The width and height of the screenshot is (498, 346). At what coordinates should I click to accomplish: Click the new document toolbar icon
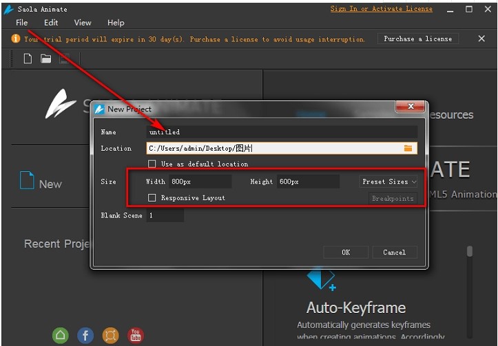(x=28, y=58)
